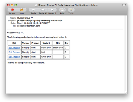Viewport: 133px width, 102px height.
Task: Print the email message
Action: point(62,10)
